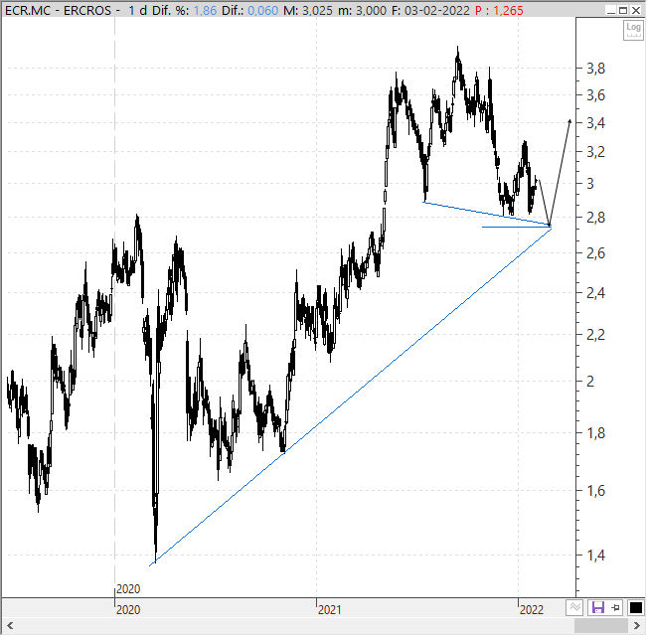Maximize the ERCROS chart window

click(x=623, y=10)
